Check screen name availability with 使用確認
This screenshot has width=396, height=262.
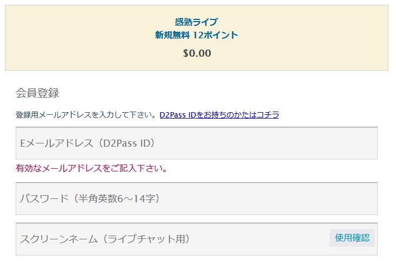352,238
